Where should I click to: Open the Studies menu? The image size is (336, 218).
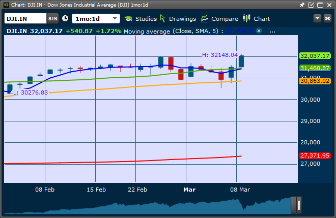[146, 19]
